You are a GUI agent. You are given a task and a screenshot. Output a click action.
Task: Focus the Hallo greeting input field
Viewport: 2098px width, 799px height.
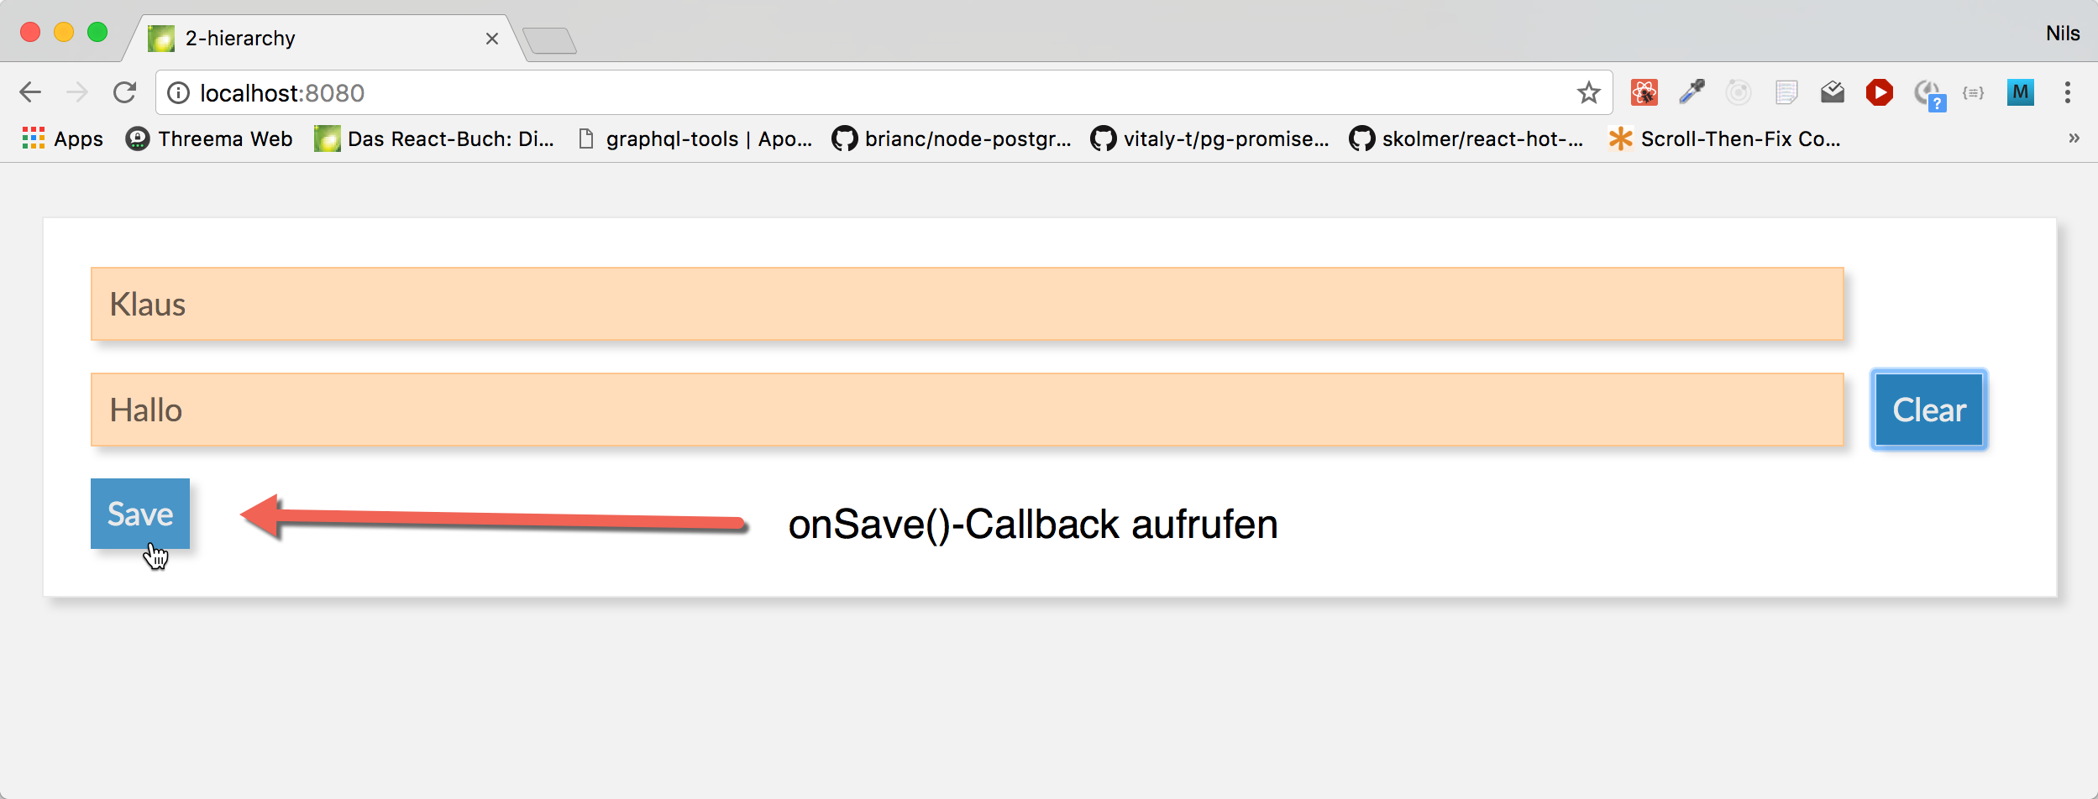968,410
